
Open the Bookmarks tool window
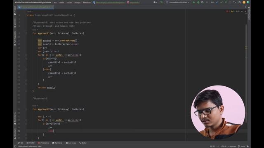pyautogui.click(x=15, y=118)
